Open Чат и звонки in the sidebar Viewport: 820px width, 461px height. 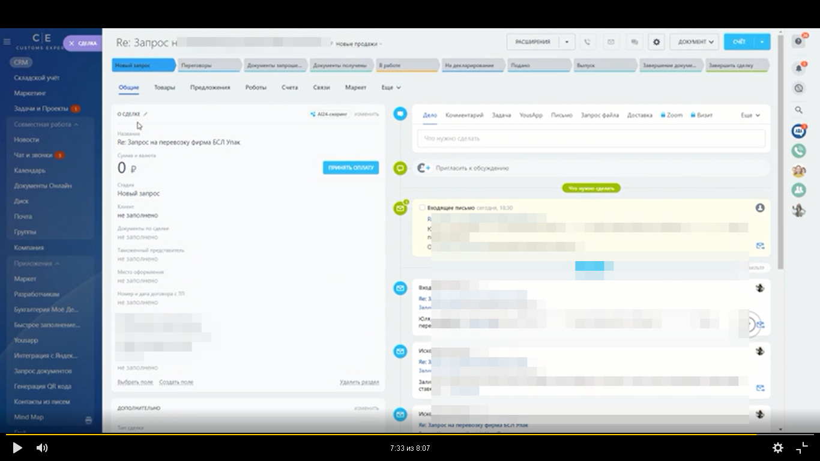tap(34, 155)
